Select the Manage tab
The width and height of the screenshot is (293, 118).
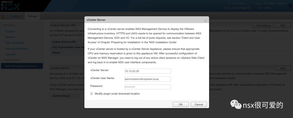click(x=32, y=16)
